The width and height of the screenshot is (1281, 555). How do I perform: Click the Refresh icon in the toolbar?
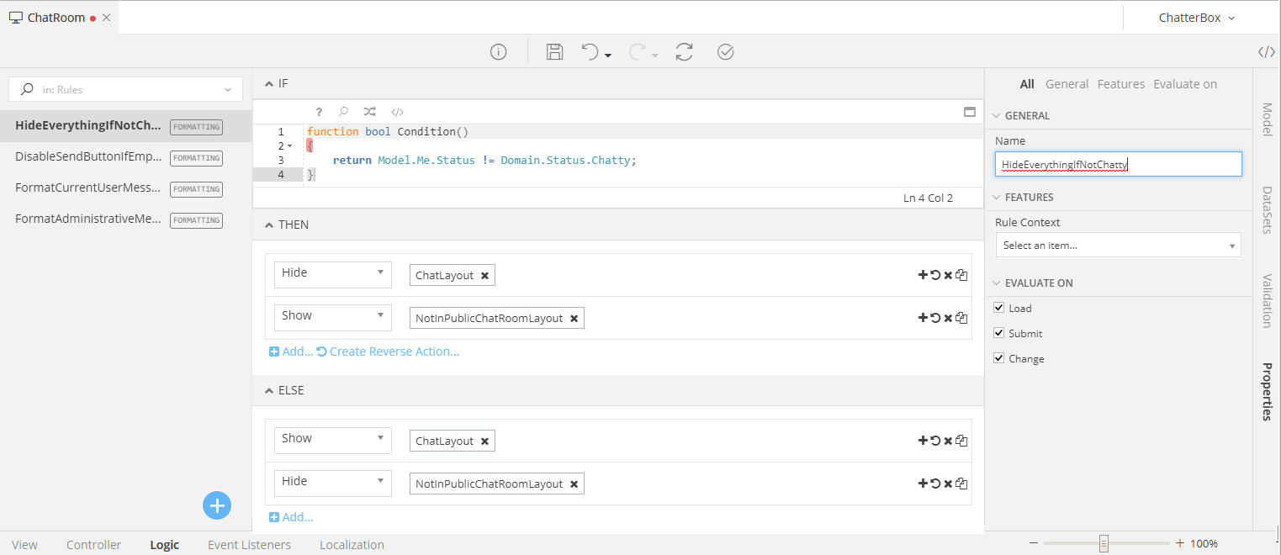pyautogui.click(x=684, y=52)
